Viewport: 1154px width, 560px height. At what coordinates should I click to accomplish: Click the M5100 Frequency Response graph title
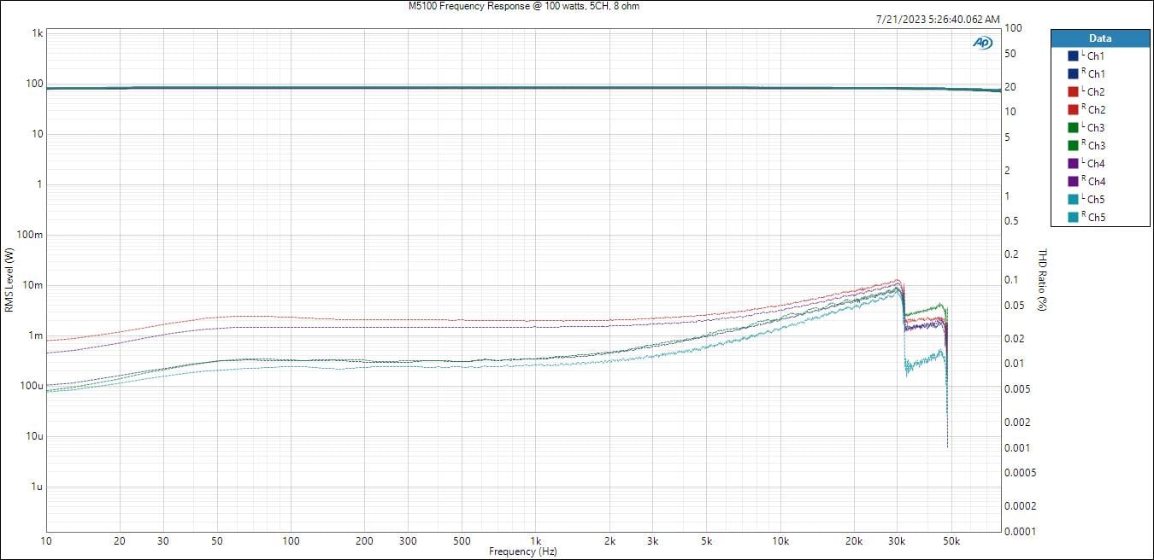pos(524,6)
